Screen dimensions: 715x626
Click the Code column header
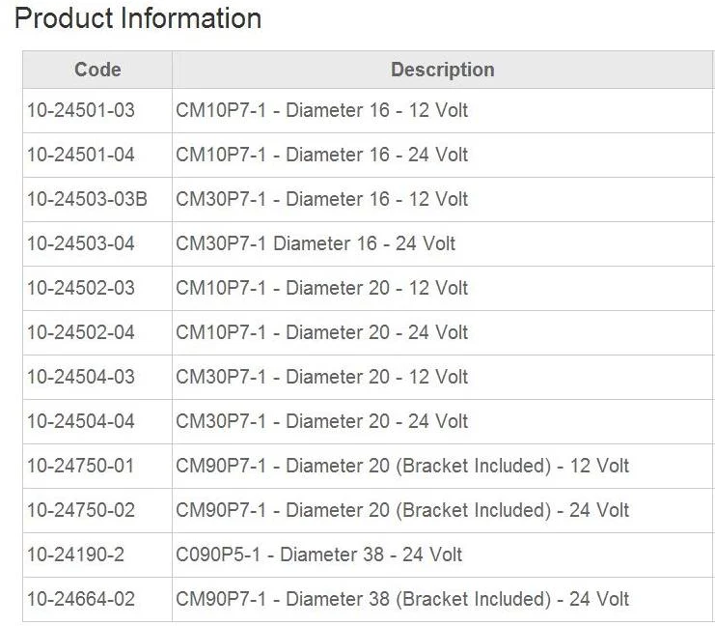[x=97, y=70]
